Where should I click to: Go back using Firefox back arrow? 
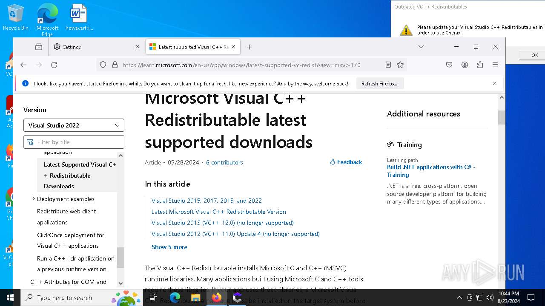(x=23, y=65)
